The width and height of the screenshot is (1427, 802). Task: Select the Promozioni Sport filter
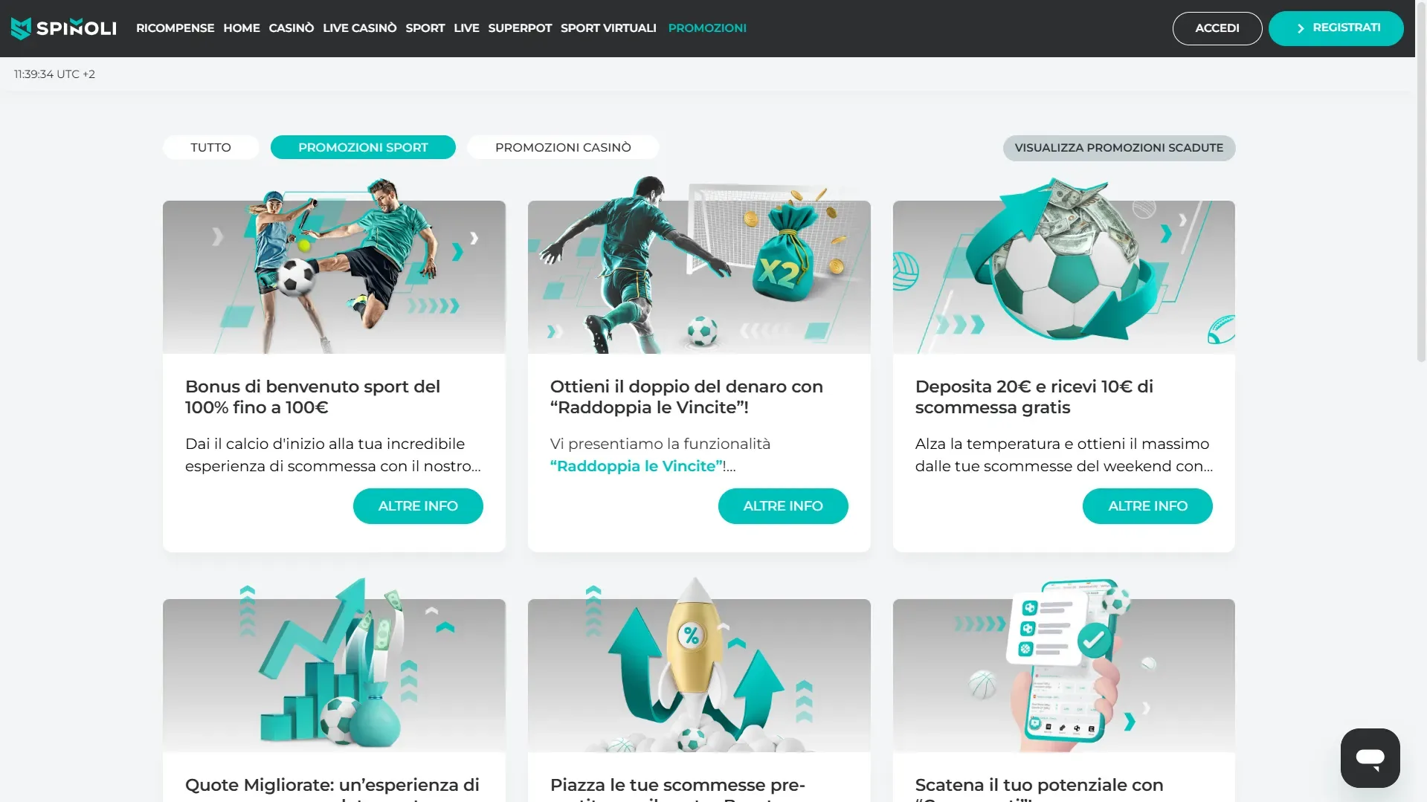click(x=363, y=147)
